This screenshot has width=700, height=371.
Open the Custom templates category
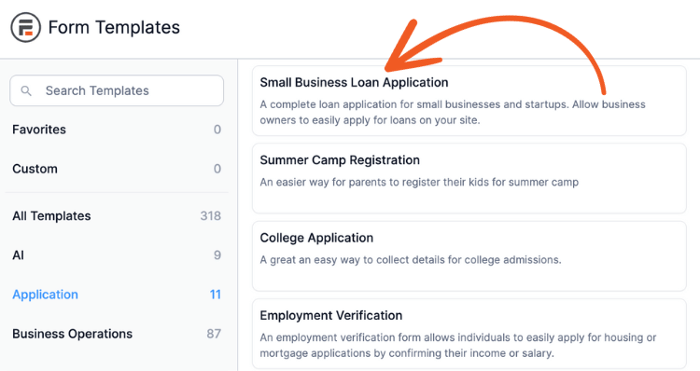point(117,169)
